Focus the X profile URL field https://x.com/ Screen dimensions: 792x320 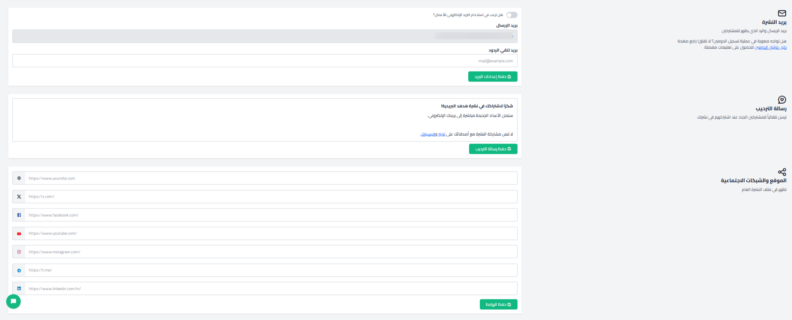(271, 196)
